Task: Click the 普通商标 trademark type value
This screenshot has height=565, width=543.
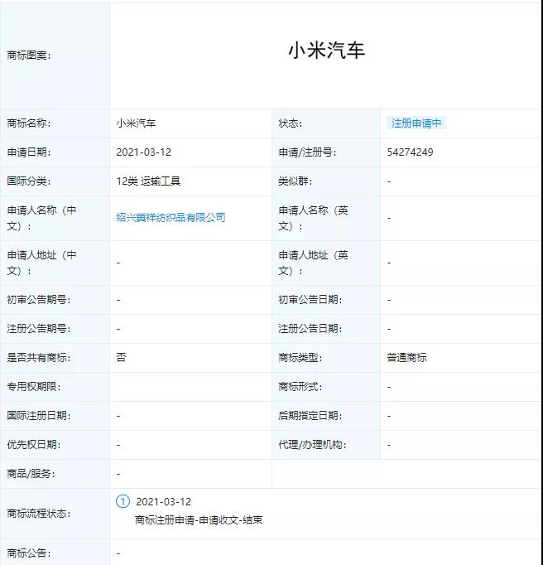Action: [407, 357]
